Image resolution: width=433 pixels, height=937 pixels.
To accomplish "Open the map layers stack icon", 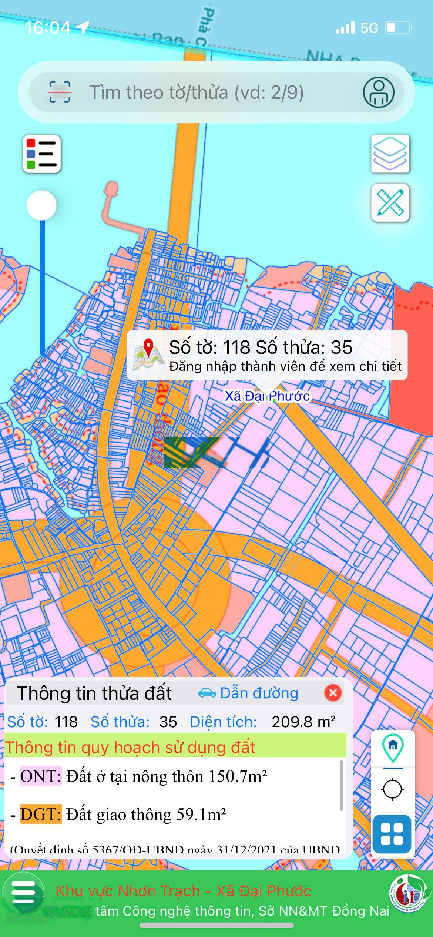I will [390, 154].
